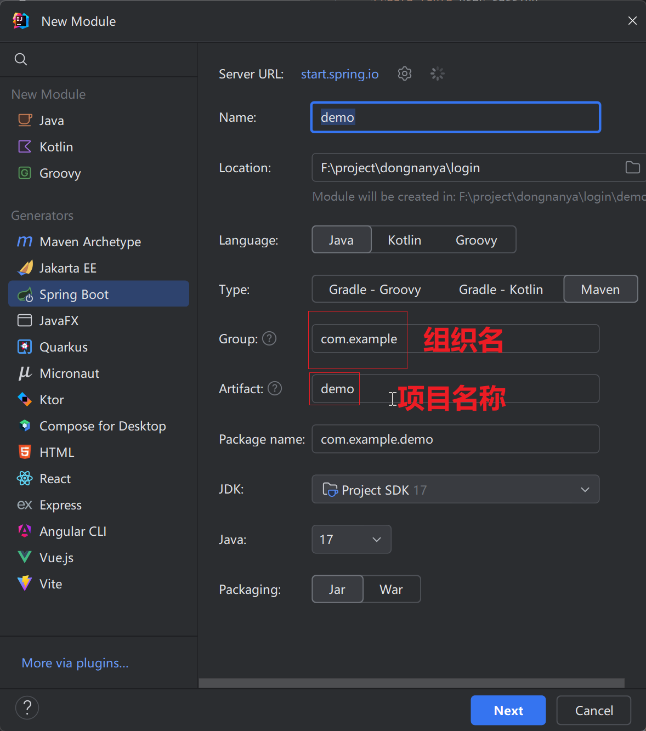Click the Vue.js logo icon
The image size is (646, 731).
(25, 557)
